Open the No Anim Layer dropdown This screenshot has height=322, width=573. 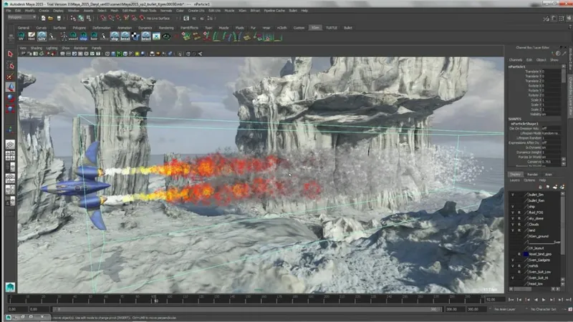pyautogui.click(x=504, y=309)
